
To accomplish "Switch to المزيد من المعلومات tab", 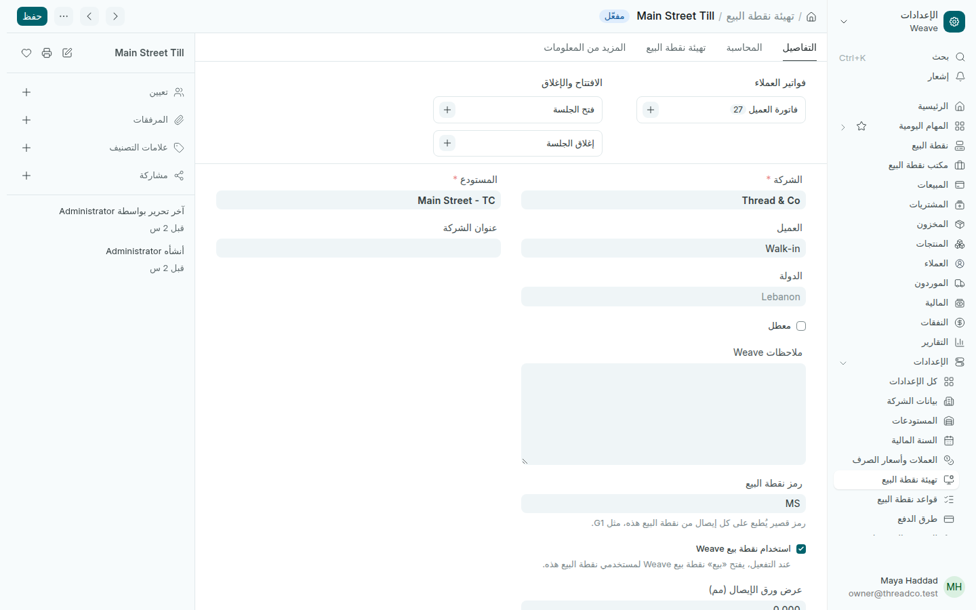I will 585,47.
